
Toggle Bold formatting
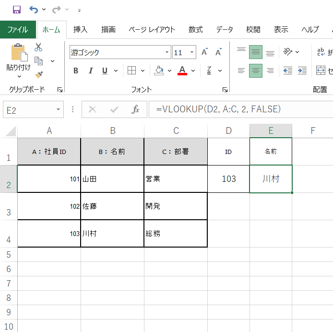76,71
